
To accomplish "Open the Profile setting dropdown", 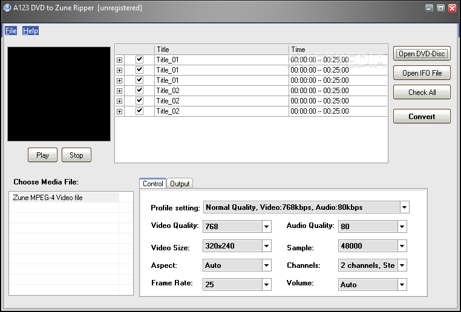I will click(x=404, y=207).
